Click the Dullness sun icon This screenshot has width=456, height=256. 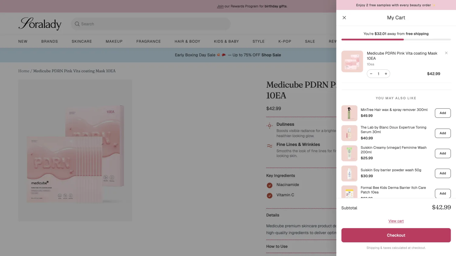pos(270,126)
